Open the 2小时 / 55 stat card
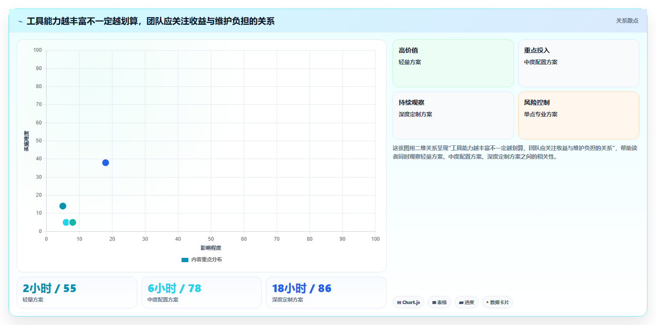 click(77, 292)
